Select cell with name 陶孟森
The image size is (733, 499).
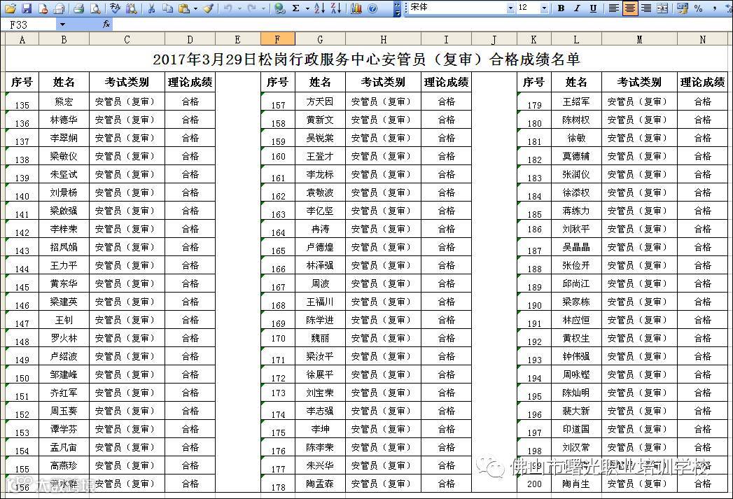tap(320, 484)
